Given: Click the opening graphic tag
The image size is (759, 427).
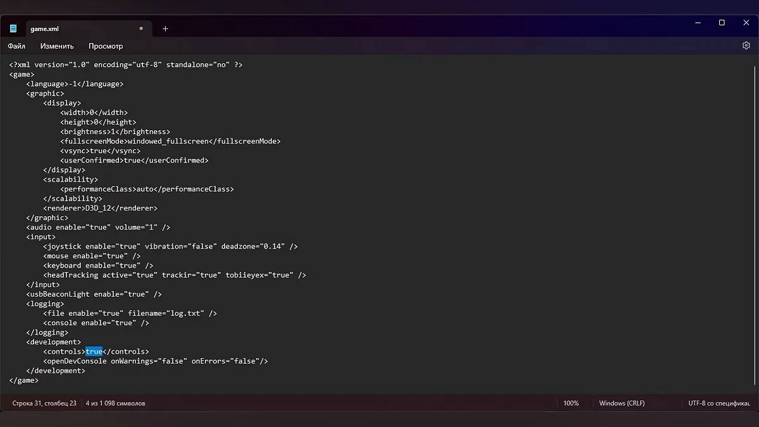Looking at the screenshot, I should [45, 94].
